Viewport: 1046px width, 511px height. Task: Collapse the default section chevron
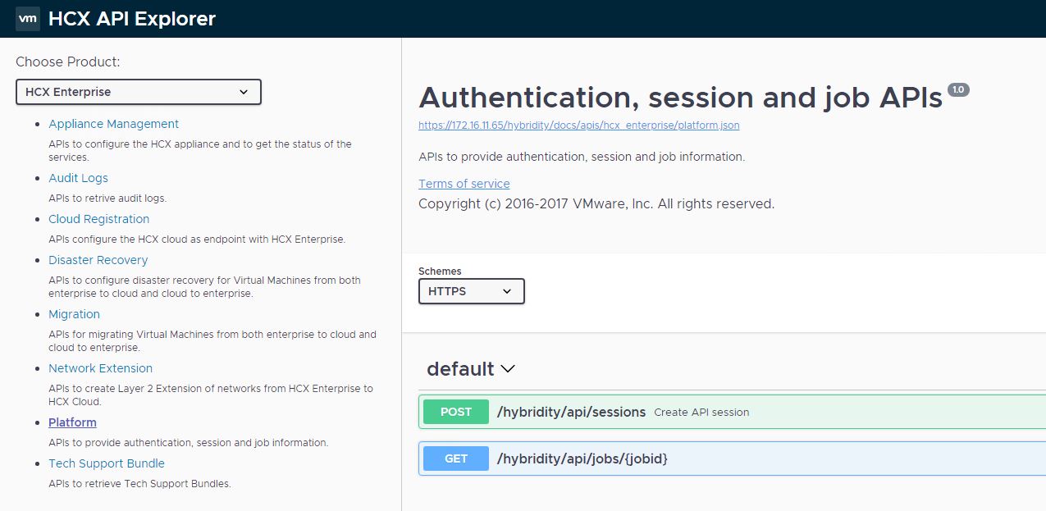click(x=508, y=369)
